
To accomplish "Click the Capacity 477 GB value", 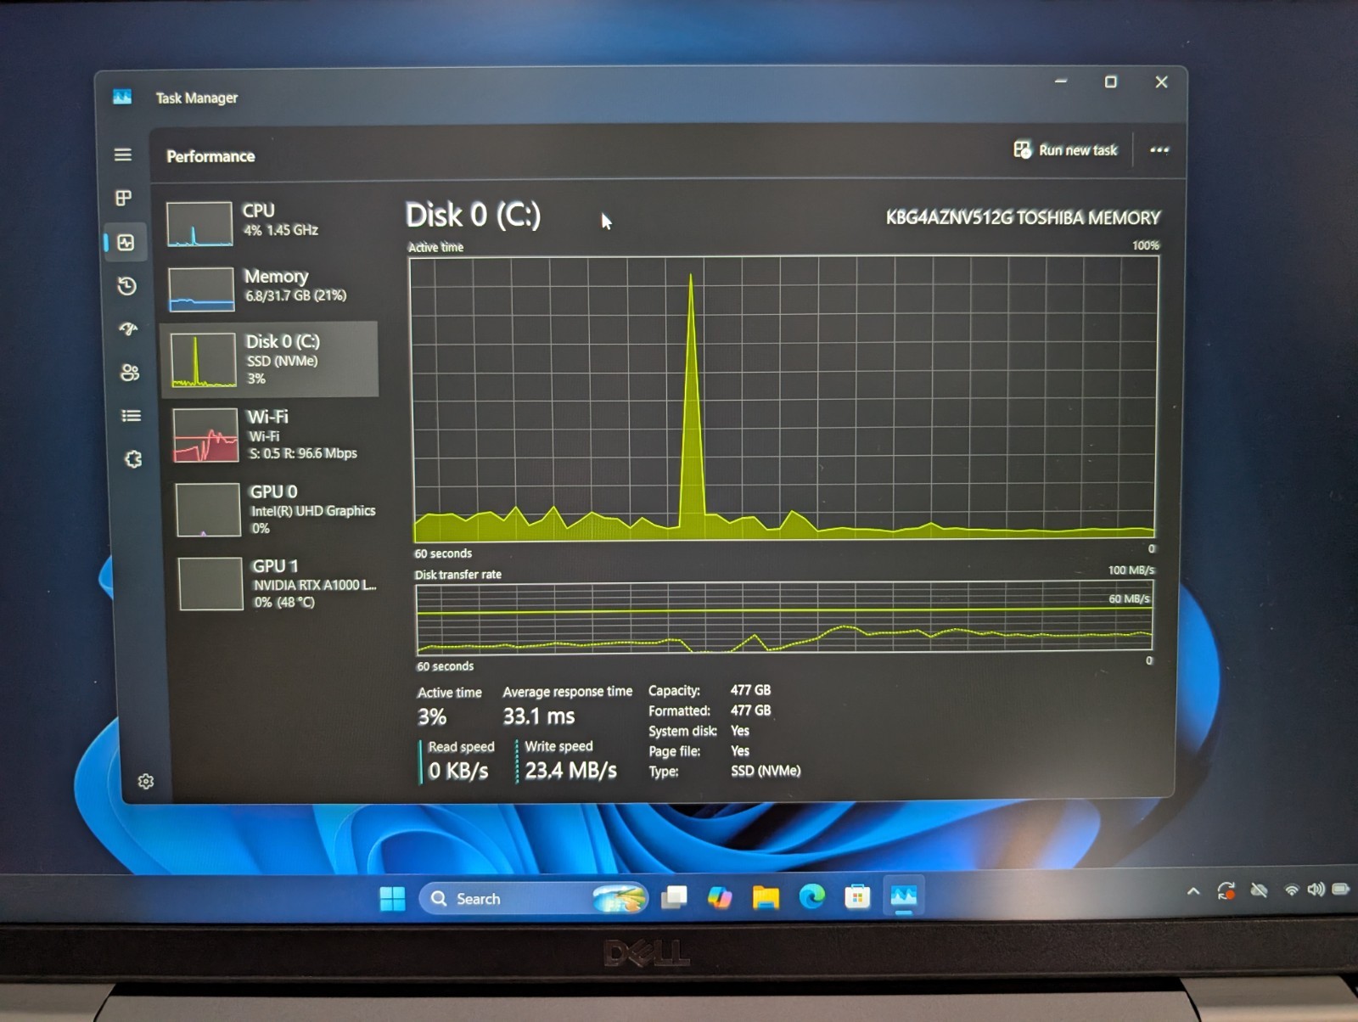I will pos(750,690).
